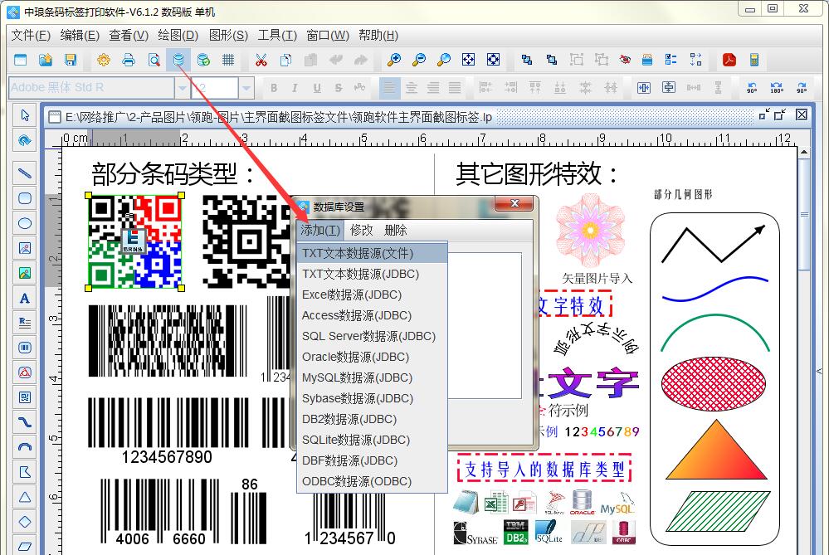This screenshot has width=829, height=555.
Task: Toggle italic formatting button
Action: coord(295,88)
